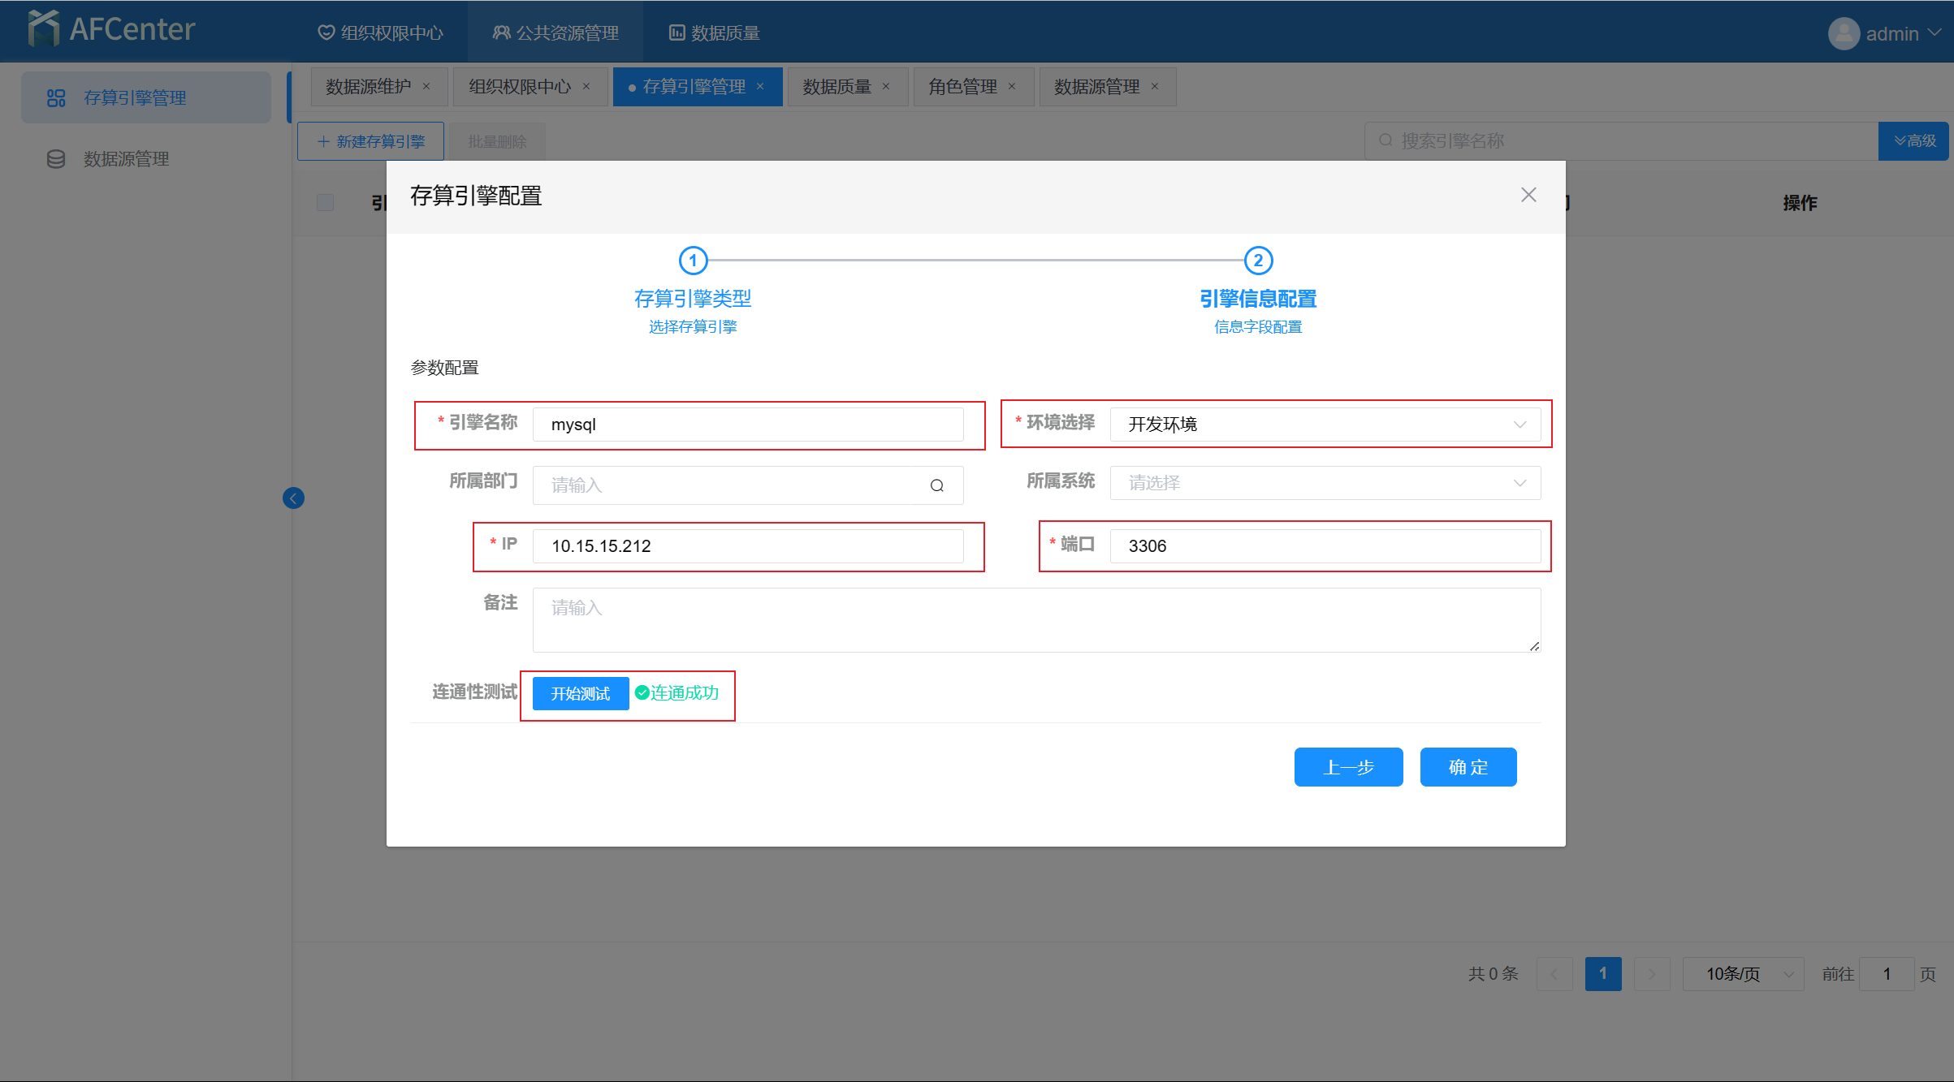Click into the 备注 text area
This screenshot has height=1082, width=1954.
[x=1035, y=620]
